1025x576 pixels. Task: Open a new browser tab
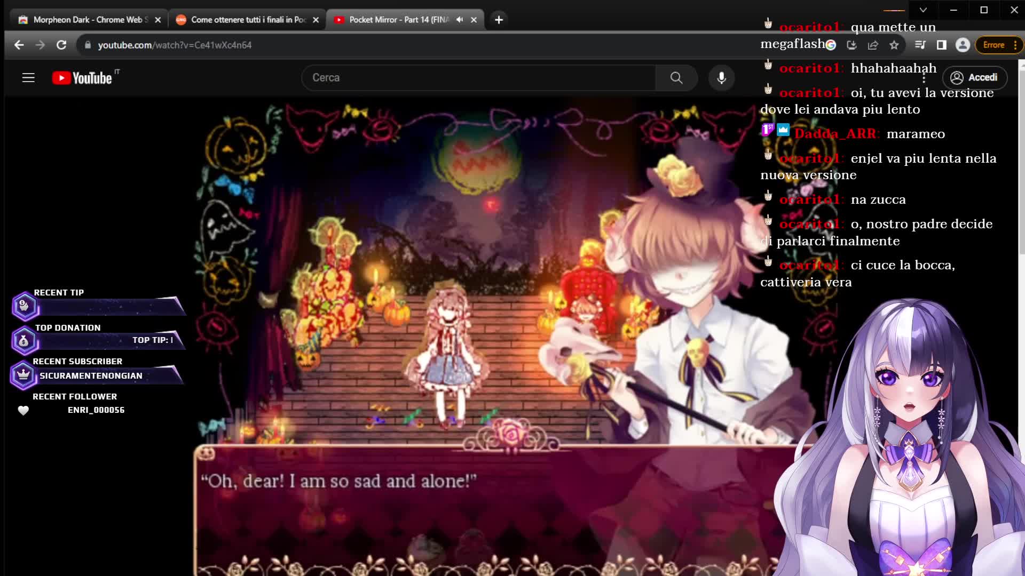pos(499,20)
